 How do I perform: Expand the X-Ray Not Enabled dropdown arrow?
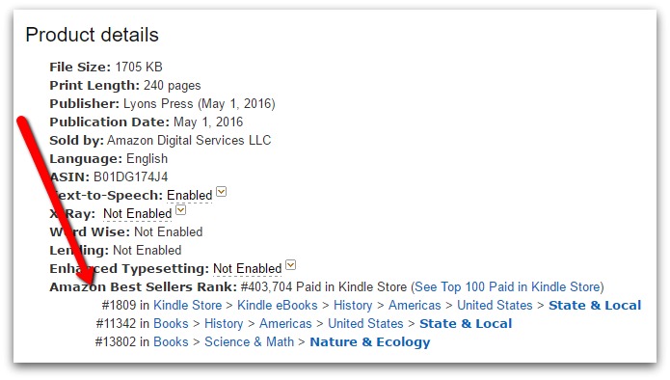pyautogui.click(x=181, y=210)
